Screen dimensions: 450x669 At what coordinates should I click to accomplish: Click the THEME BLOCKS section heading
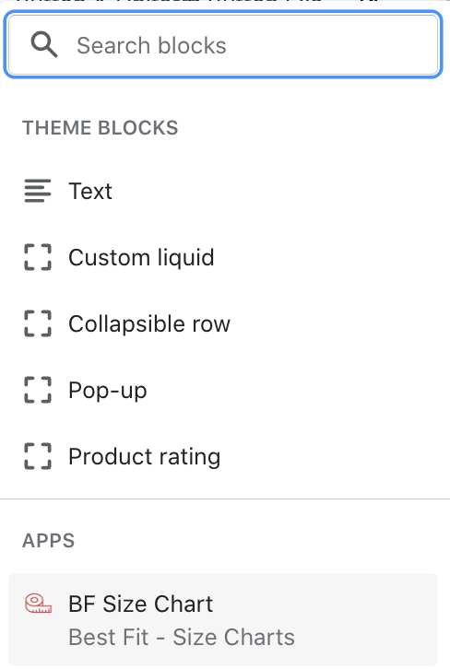click(100, 127)
